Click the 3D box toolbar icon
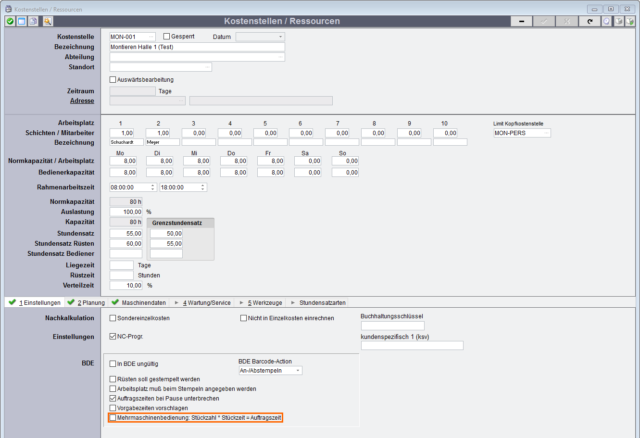Image resolution: width=640 pixels, height=438 pixels. pos(619,21)
